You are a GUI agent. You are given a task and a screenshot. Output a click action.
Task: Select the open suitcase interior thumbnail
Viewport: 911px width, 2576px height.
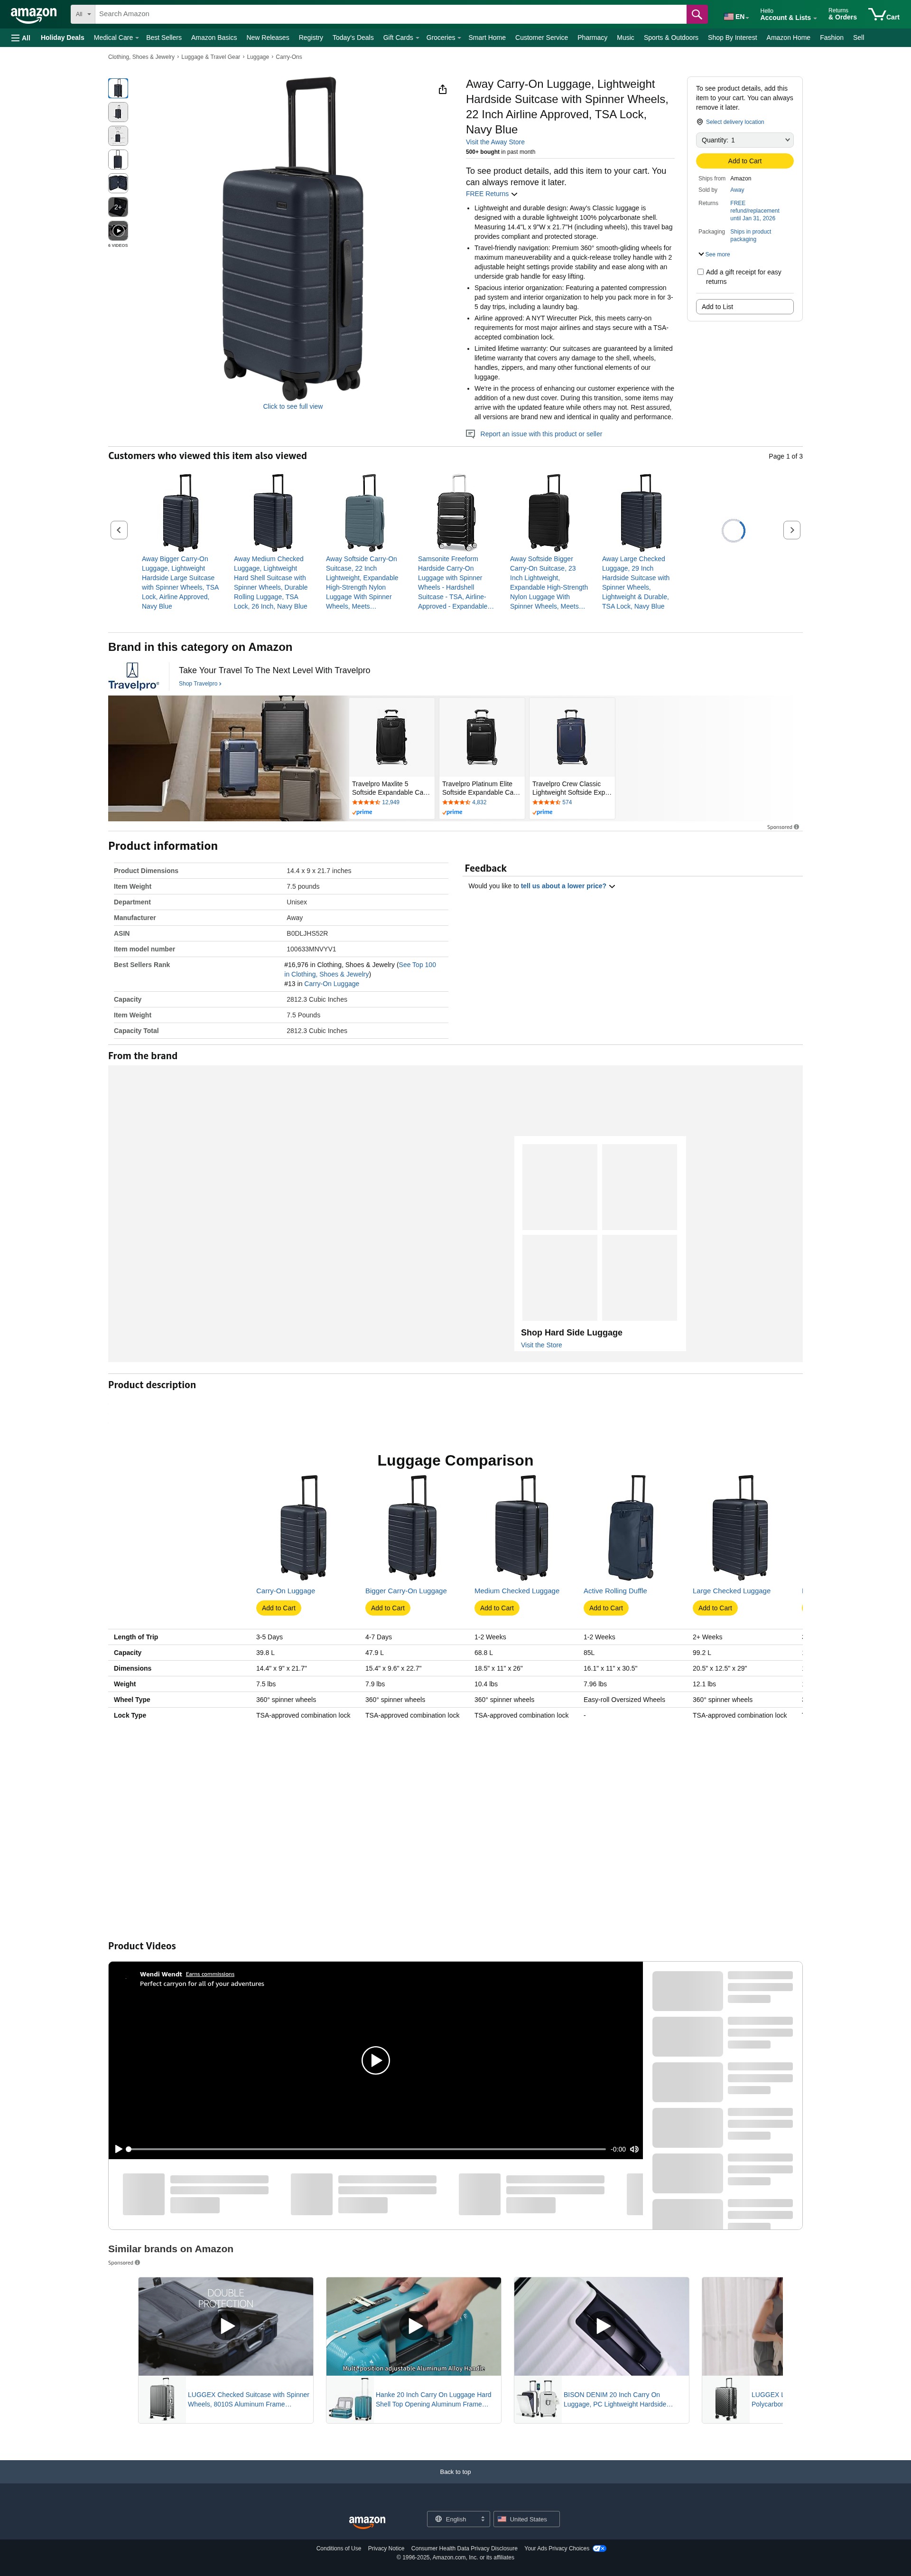click(118, 183)
